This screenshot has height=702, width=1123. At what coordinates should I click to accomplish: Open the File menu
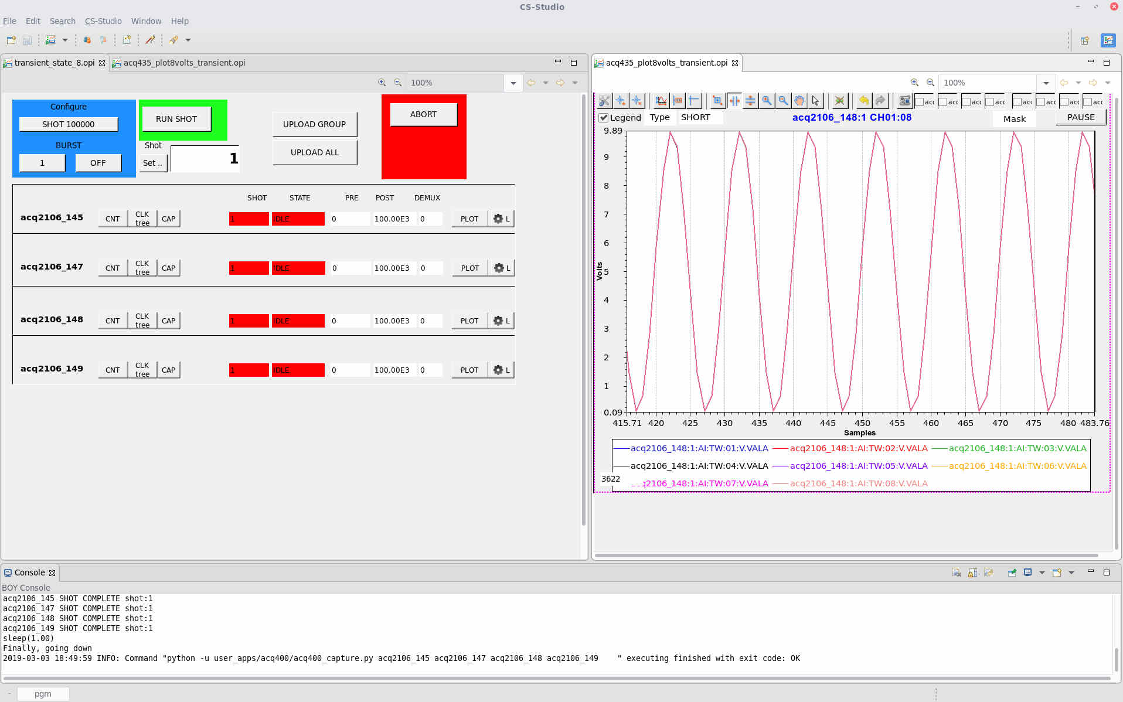pos(9,21)
